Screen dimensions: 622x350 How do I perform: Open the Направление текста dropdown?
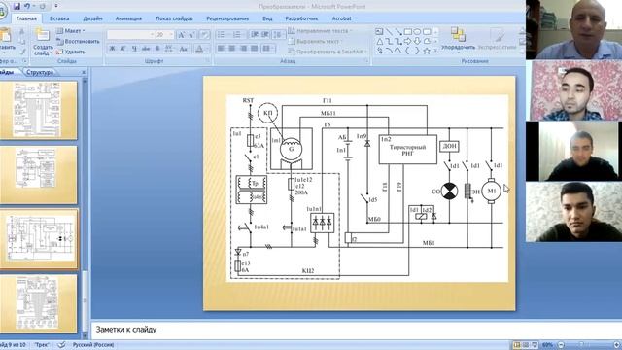click(321, 31)
